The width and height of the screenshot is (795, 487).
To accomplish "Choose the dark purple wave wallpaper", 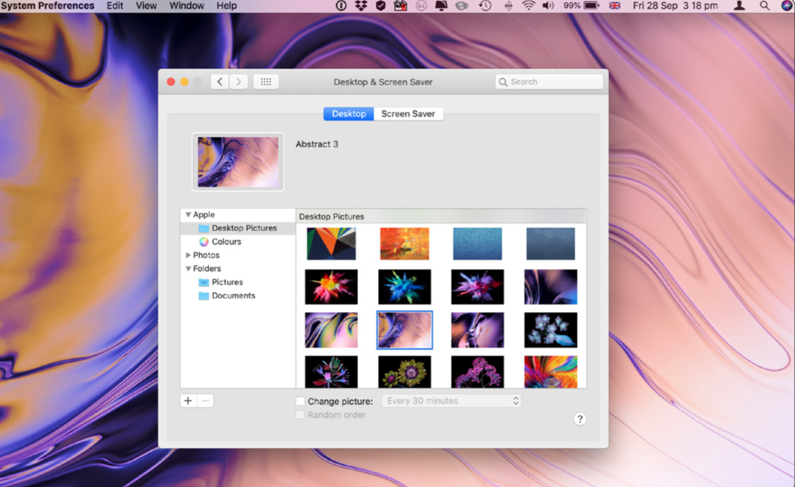I will click(x=550, y=287).
